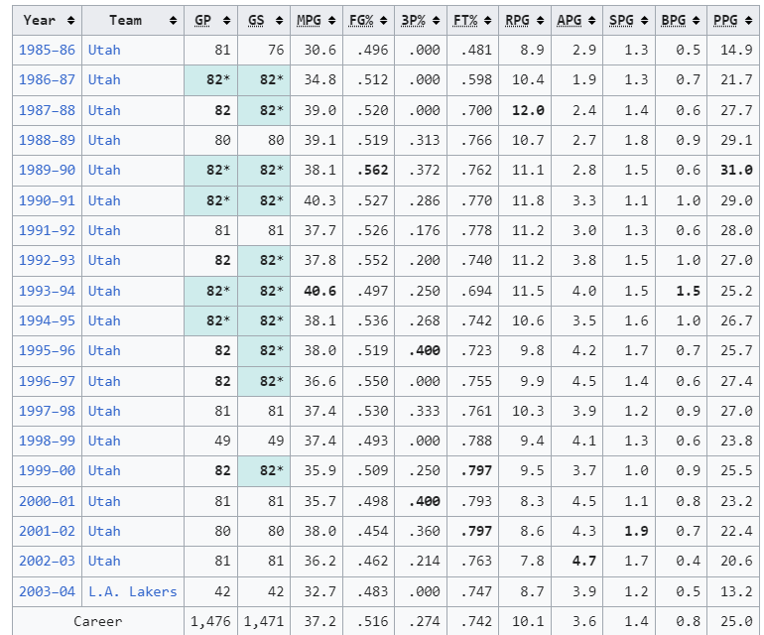Sort by BPG using arrow icon
The image size is (764, 635).
point(697,21)
